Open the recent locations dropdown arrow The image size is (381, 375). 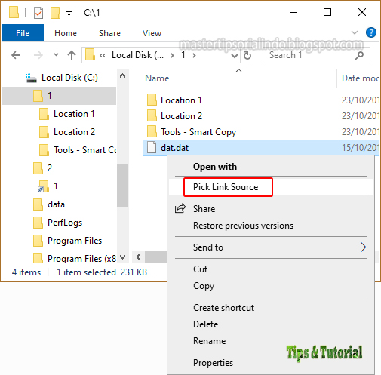click(56, 54)
